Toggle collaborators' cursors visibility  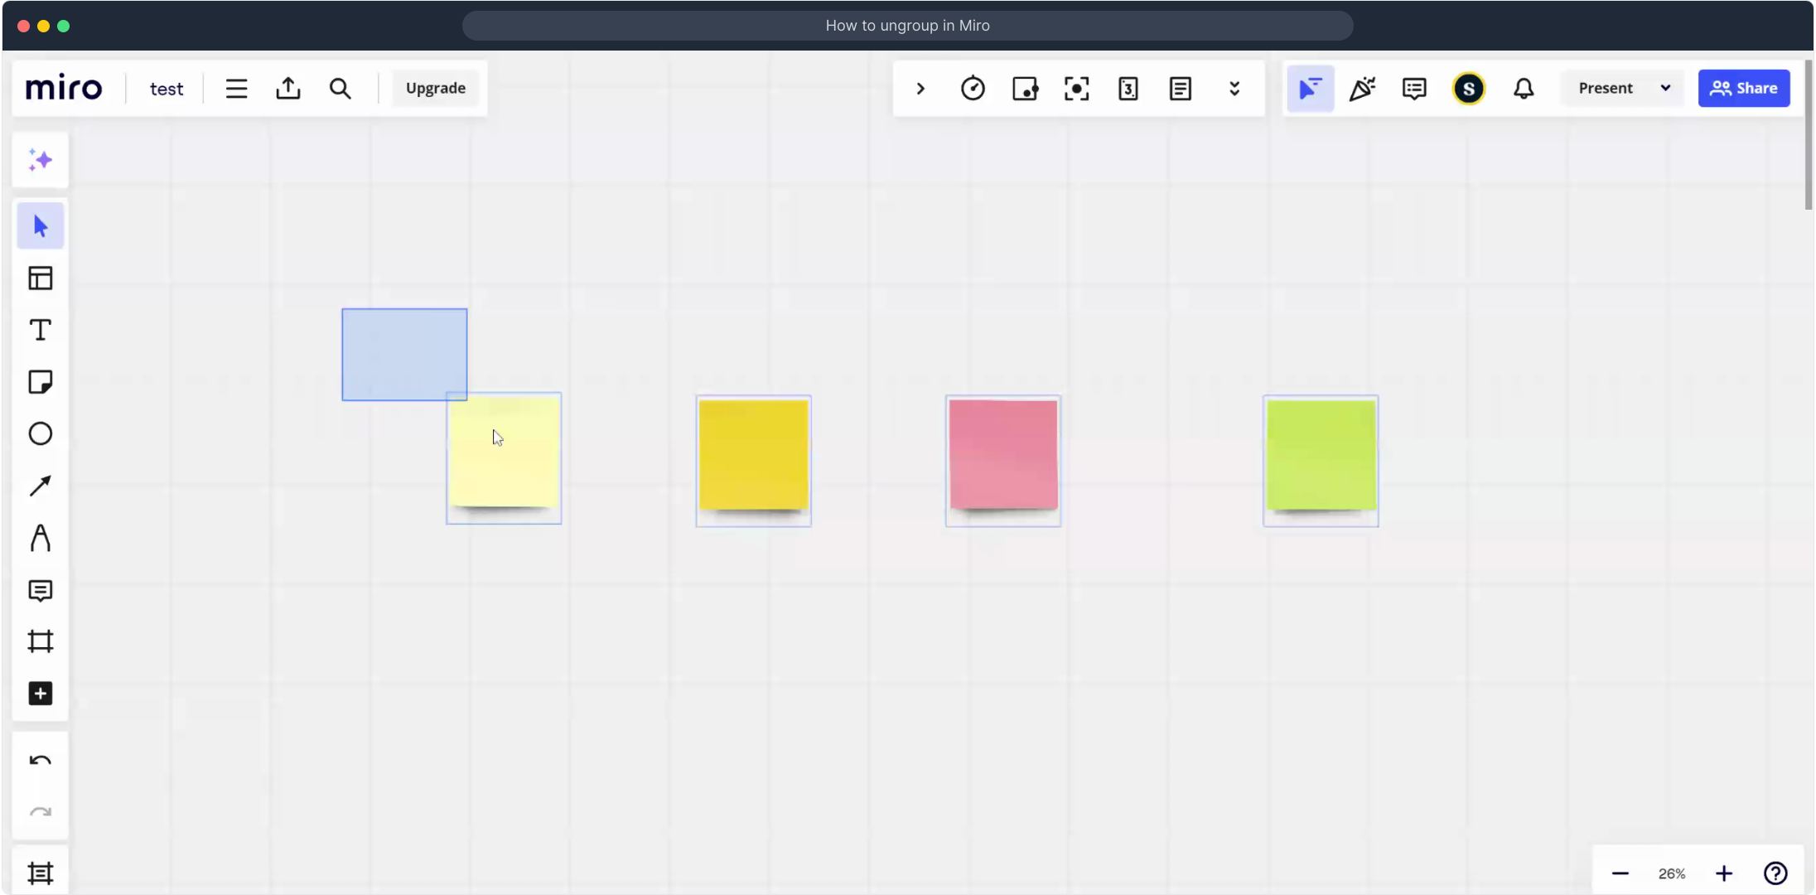pos(1310,88)
